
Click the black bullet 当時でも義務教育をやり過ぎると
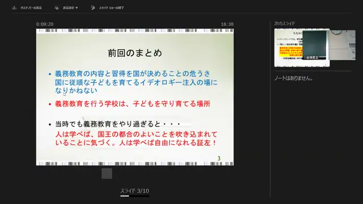pyautogui.click(x=117, y=124)
